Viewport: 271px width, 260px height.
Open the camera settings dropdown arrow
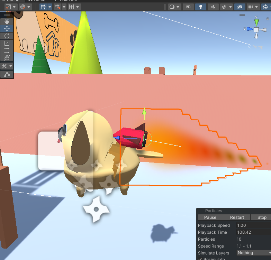coord(257,7)
